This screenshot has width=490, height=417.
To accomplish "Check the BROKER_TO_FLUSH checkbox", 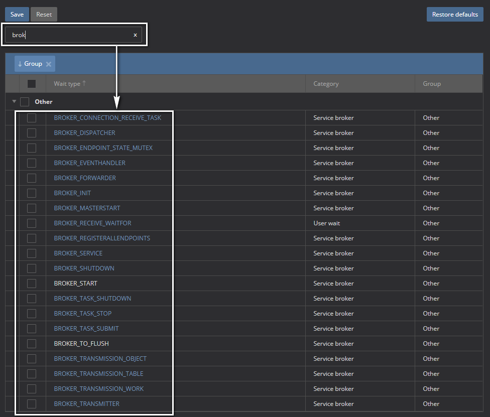I will (x=32, y=344).
